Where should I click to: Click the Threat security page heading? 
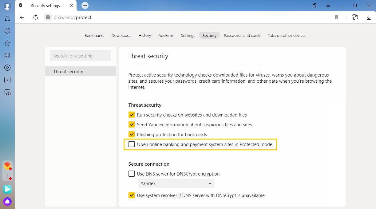click(x=148, y=56)
